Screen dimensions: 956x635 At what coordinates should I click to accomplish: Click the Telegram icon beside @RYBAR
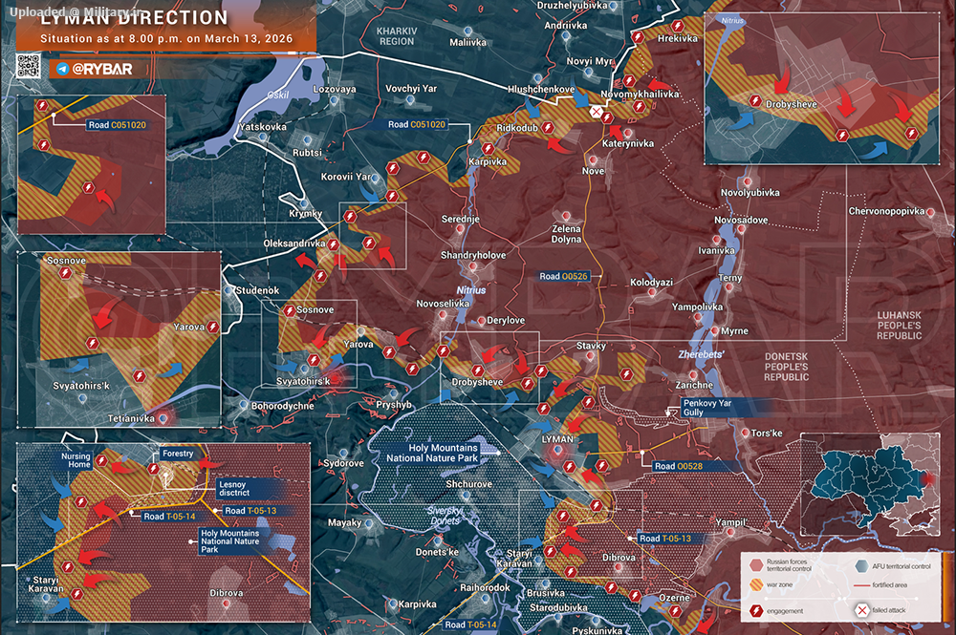62,69
